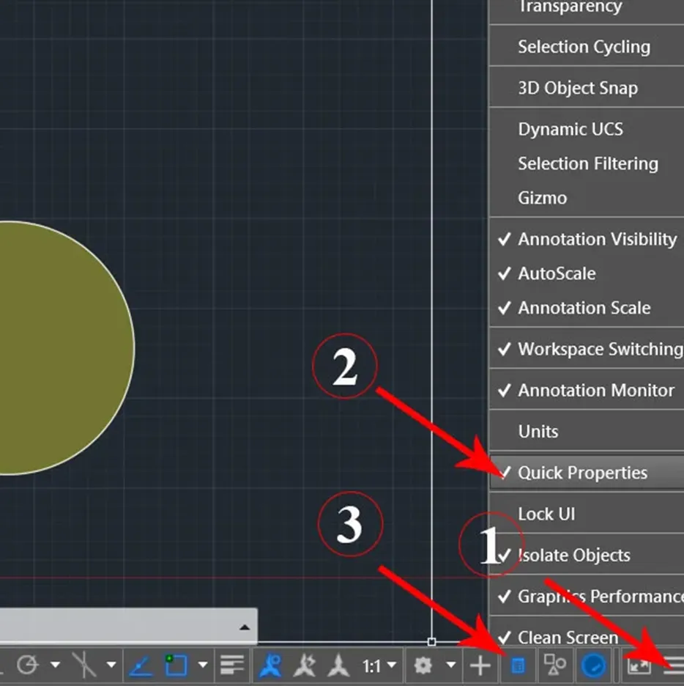The image size is (684, 686).
Task: Toggle the Polar Tracking status bar icon
Action: (x=28, y=665)
